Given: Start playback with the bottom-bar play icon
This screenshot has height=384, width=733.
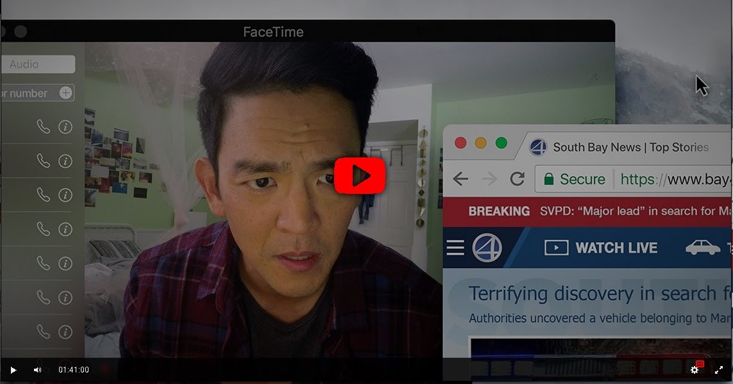Looking at the screenshot, I should 13,370.
